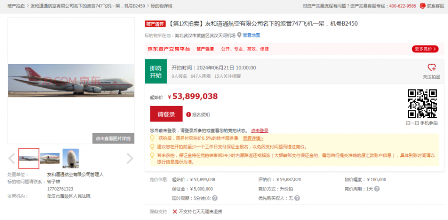Click the 友和道通航空有限公司管理人 text
448x220 pixels.
pos(75,175)
